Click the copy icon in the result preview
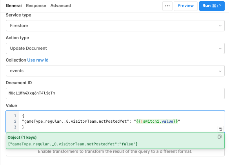 pos(219,137)
